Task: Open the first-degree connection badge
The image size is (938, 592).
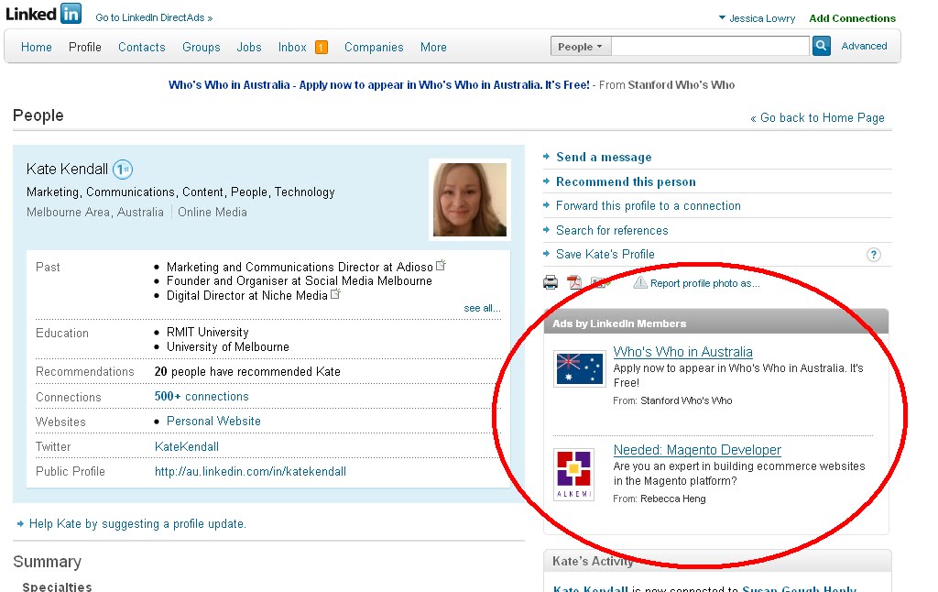Action: point(123,170)
